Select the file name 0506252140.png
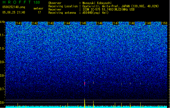This screenshot has height=108, width=170. (x=14, y=7)
